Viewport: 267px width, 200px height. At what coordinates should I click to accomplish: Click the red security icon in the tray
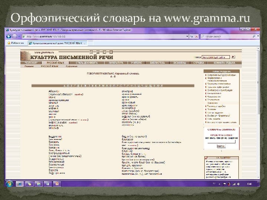[229, 184]
